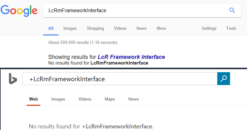Screen dimensions: 248x130
Task: Click the About 509,000 results text
Action: 83,42
